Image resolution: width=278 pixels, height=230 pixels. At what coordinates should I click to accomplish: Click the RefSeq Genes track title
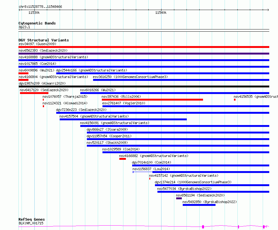point(32,220)
